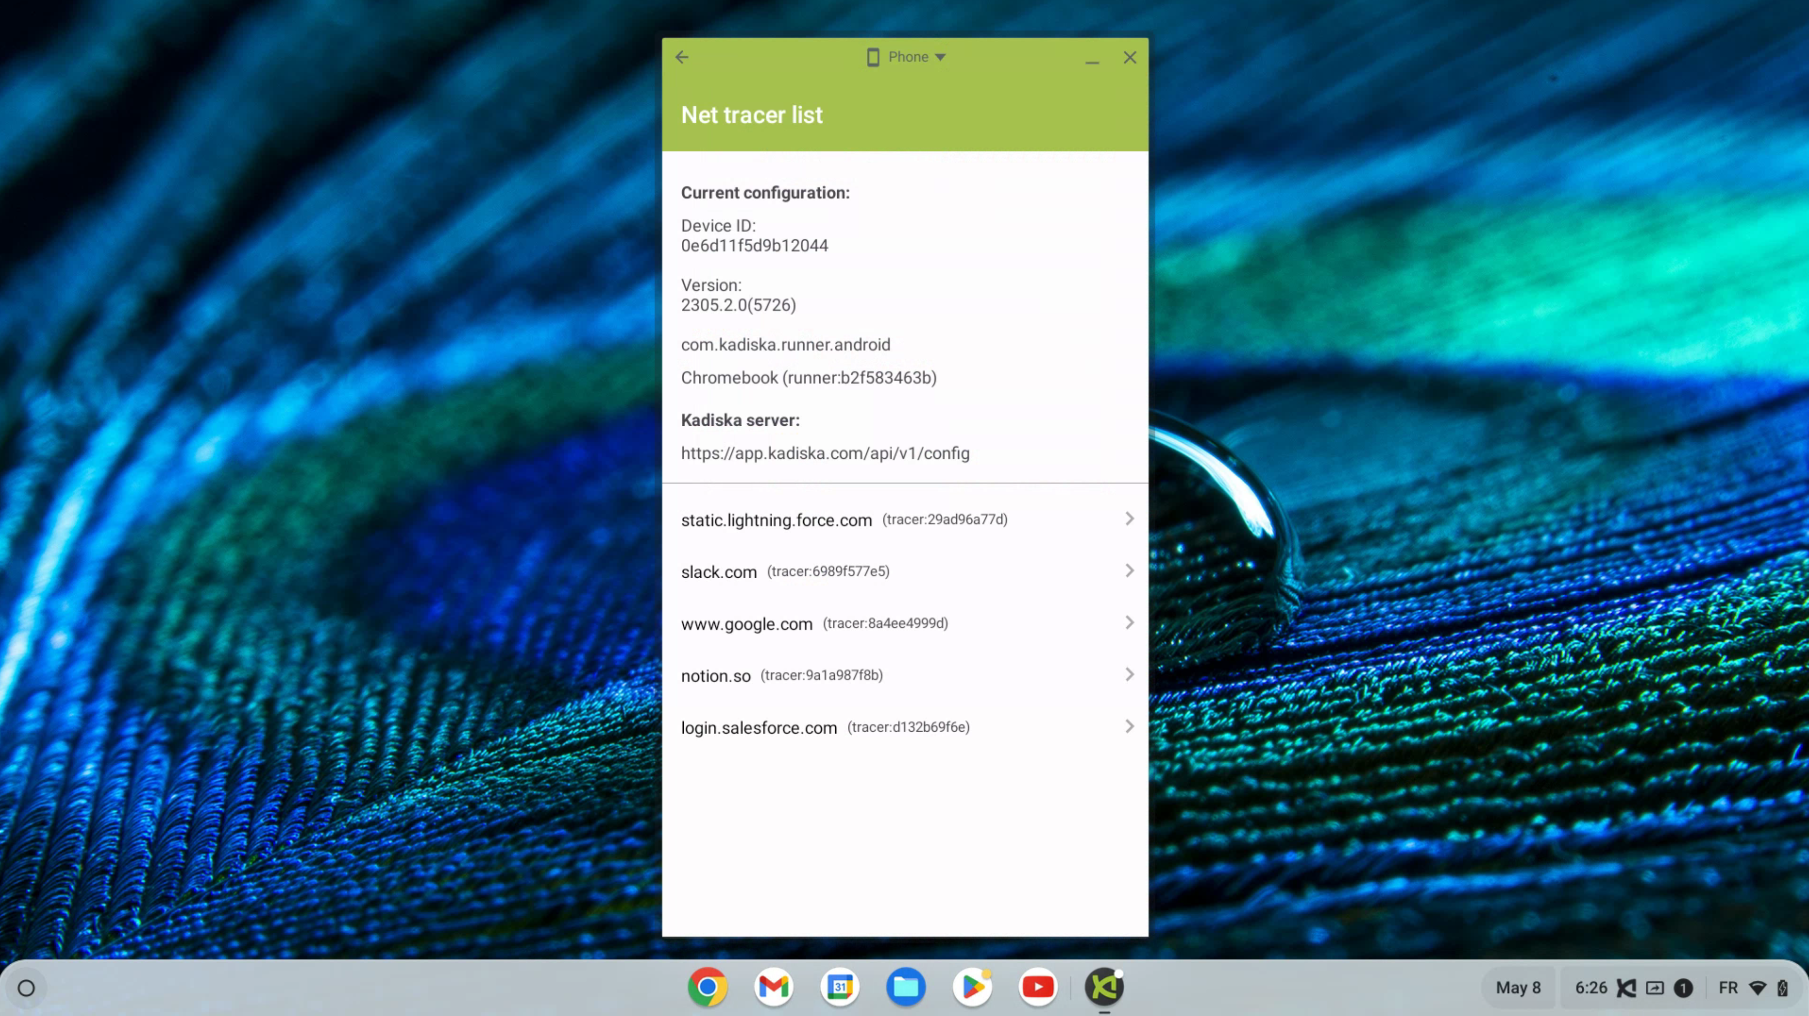Expand chevron beside www.google.com
The width and height of the screenshot is (1809, 1016).
pos(1129,623)
